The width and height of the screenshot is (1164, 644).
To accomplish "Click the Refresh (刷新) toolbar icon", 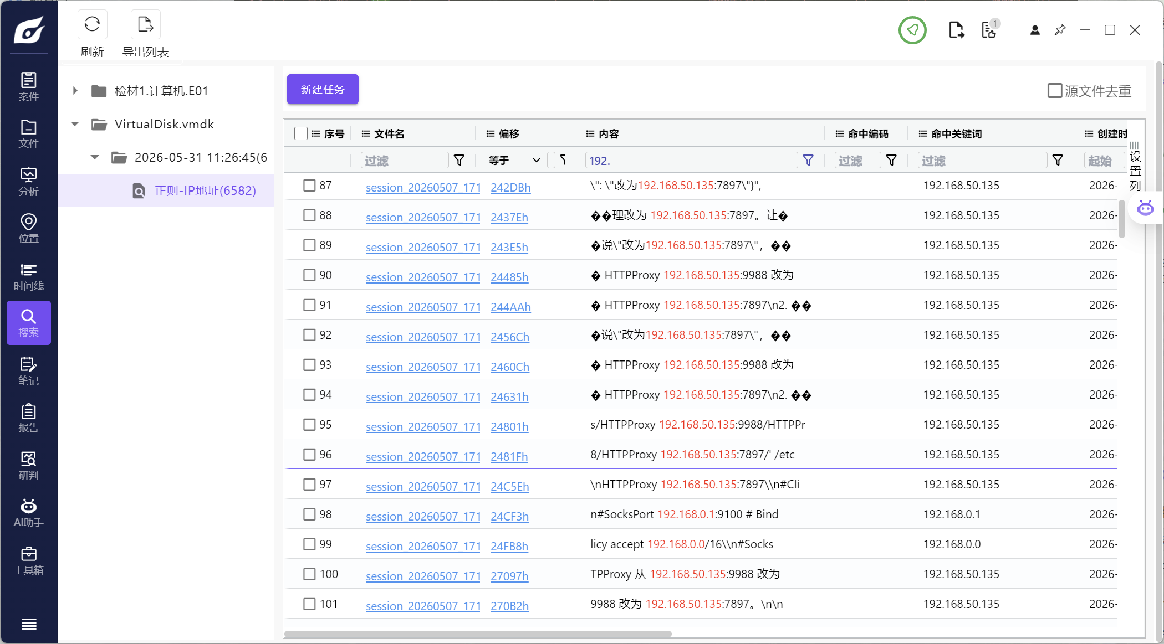I will tap(92, 24).
